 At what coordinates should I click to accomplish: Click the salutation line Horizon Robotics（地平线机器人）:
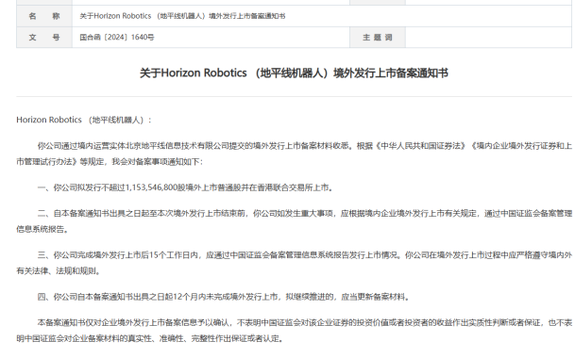(84, 120)
